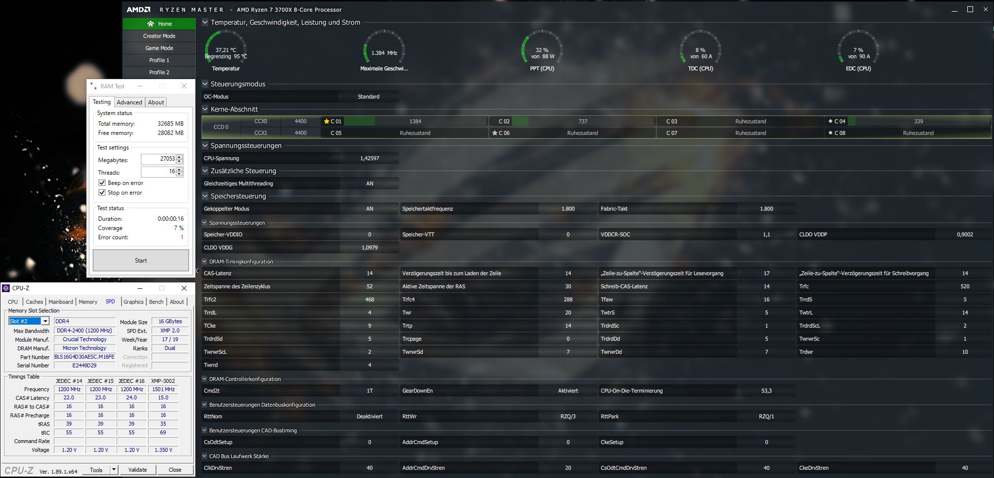Collapse the Steuerungsmodus section
Screen dimensions: 994x478
205,84
